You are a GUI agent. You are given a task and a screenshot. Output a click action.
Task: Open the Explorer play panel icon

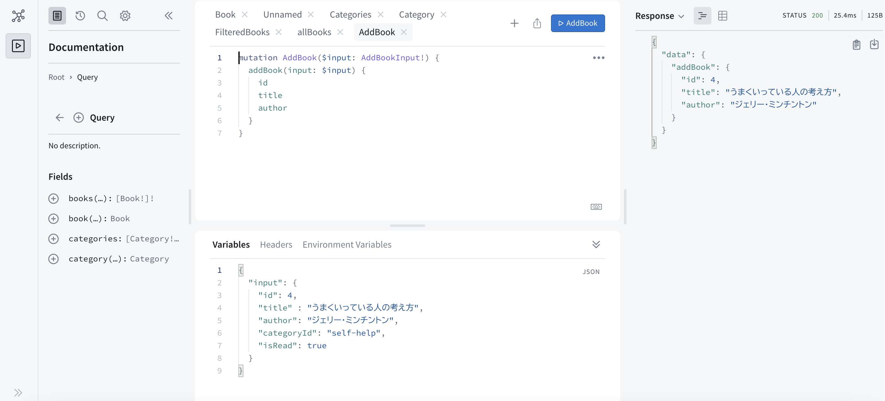coord(18,46)
